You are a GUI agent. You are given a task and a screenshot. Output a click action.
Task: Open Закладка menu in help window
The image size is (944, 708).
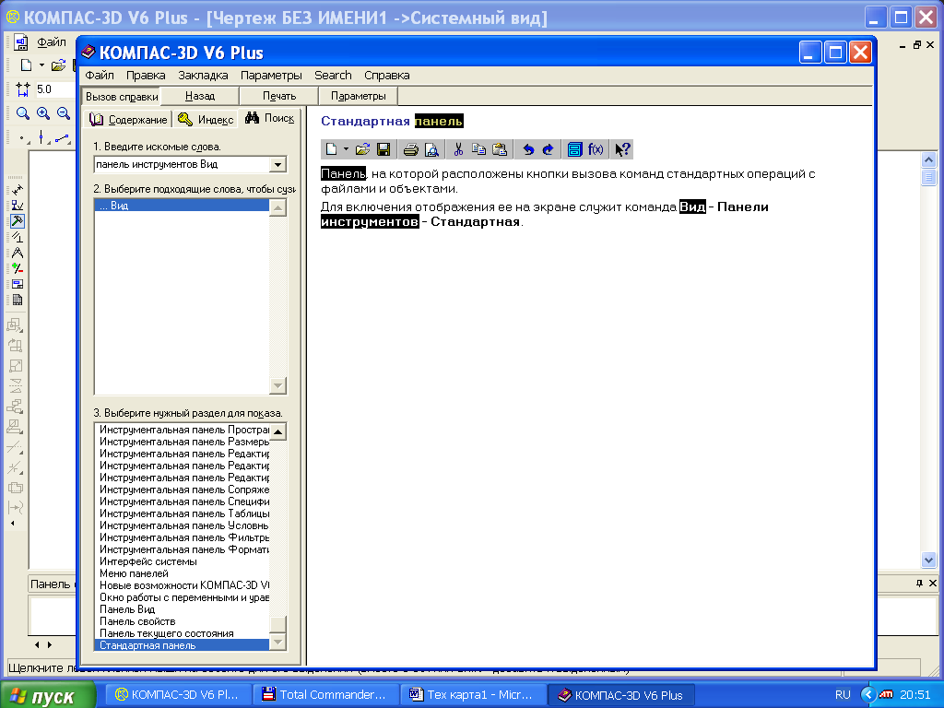pyautogui.click(x=203, y=76)
